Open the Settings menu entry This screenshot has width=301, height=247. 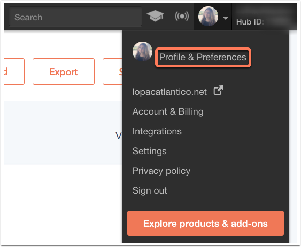point(150,151)
